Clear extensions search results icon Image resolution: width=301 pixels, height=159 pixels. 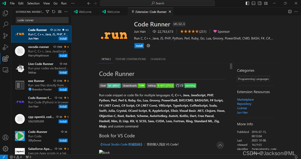click(60, 12)
